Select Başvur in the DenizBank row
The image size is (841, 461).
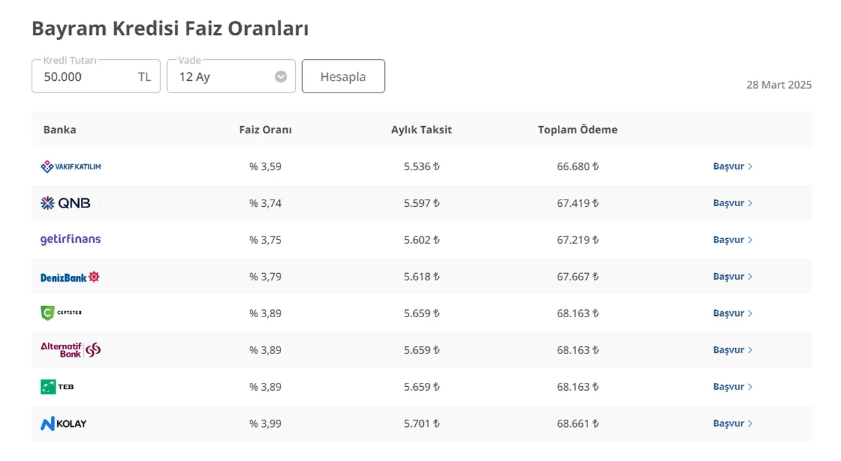(x=732, y=277)
